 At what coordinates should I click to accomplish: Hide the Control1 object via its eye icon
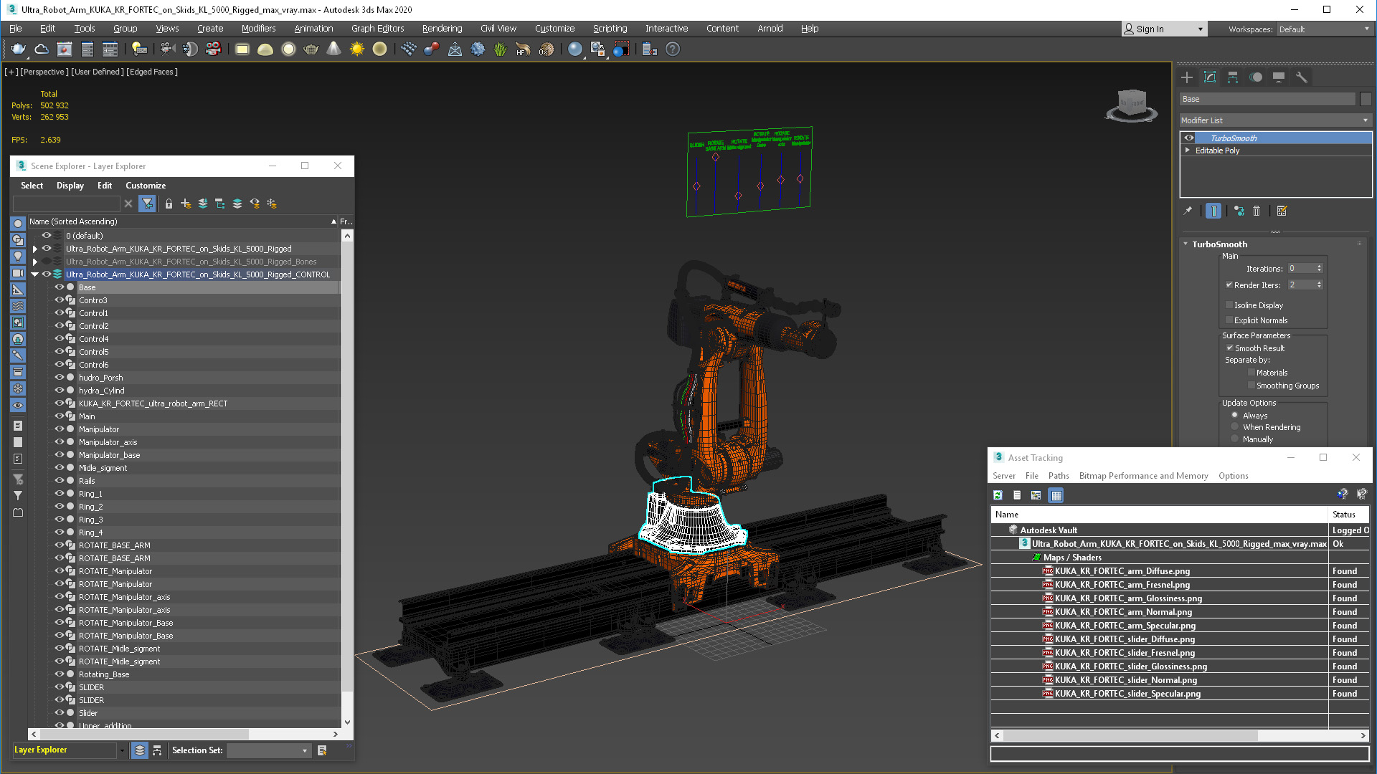[x=60, y=312]
